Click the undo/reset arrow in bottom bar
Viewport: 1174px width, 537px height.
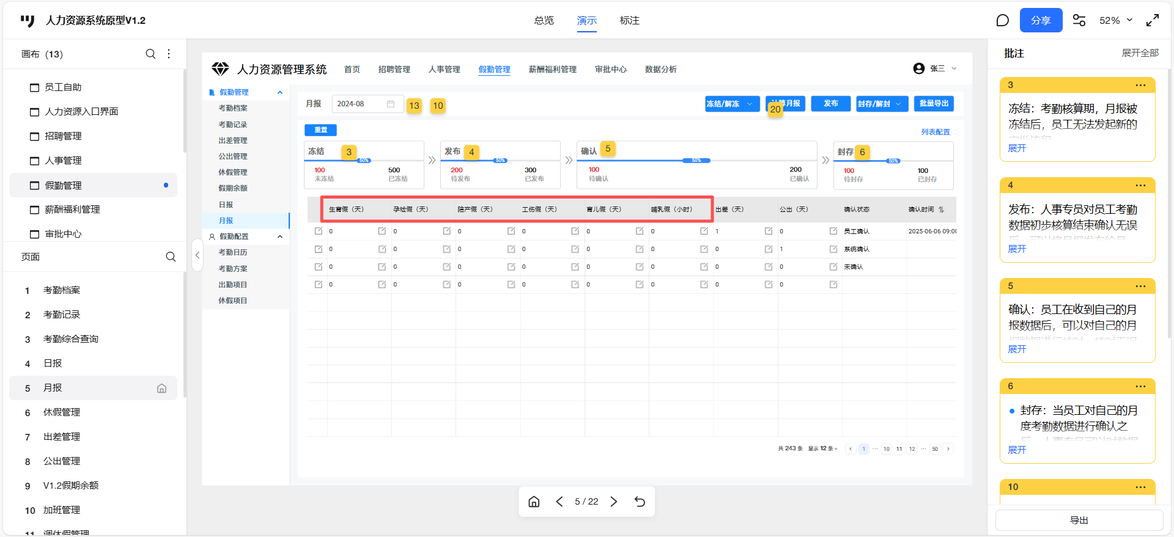640,502
